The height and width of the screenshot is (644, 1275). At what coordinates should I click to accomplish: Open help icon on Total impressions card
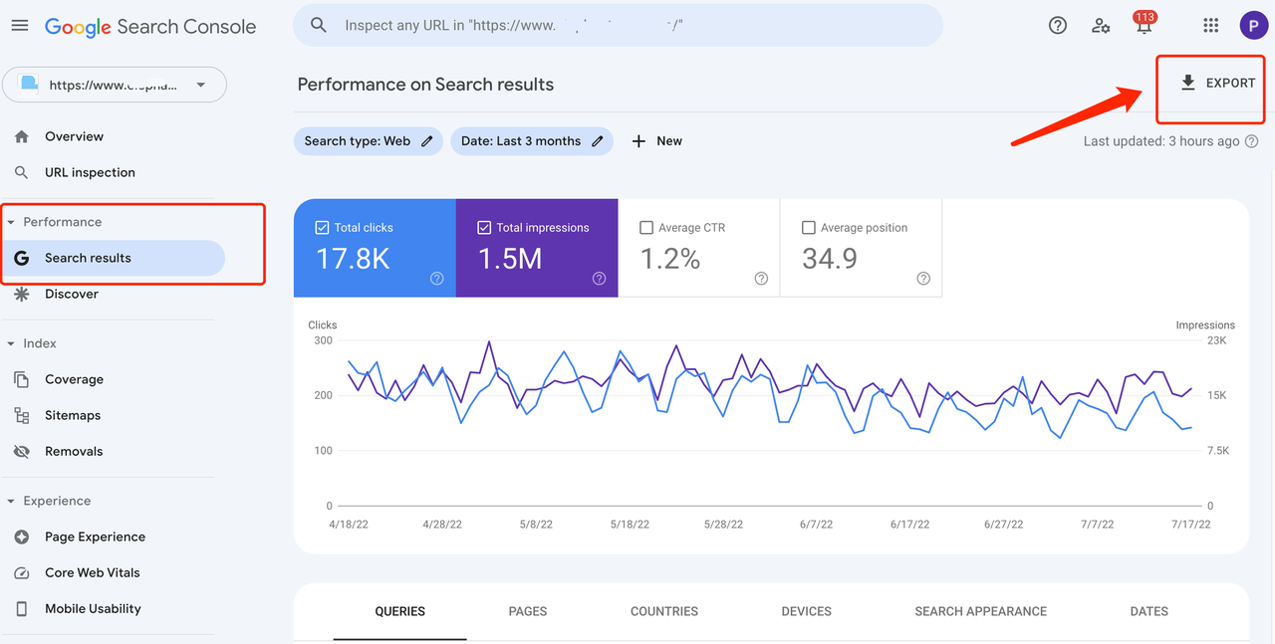coord(599,279)
